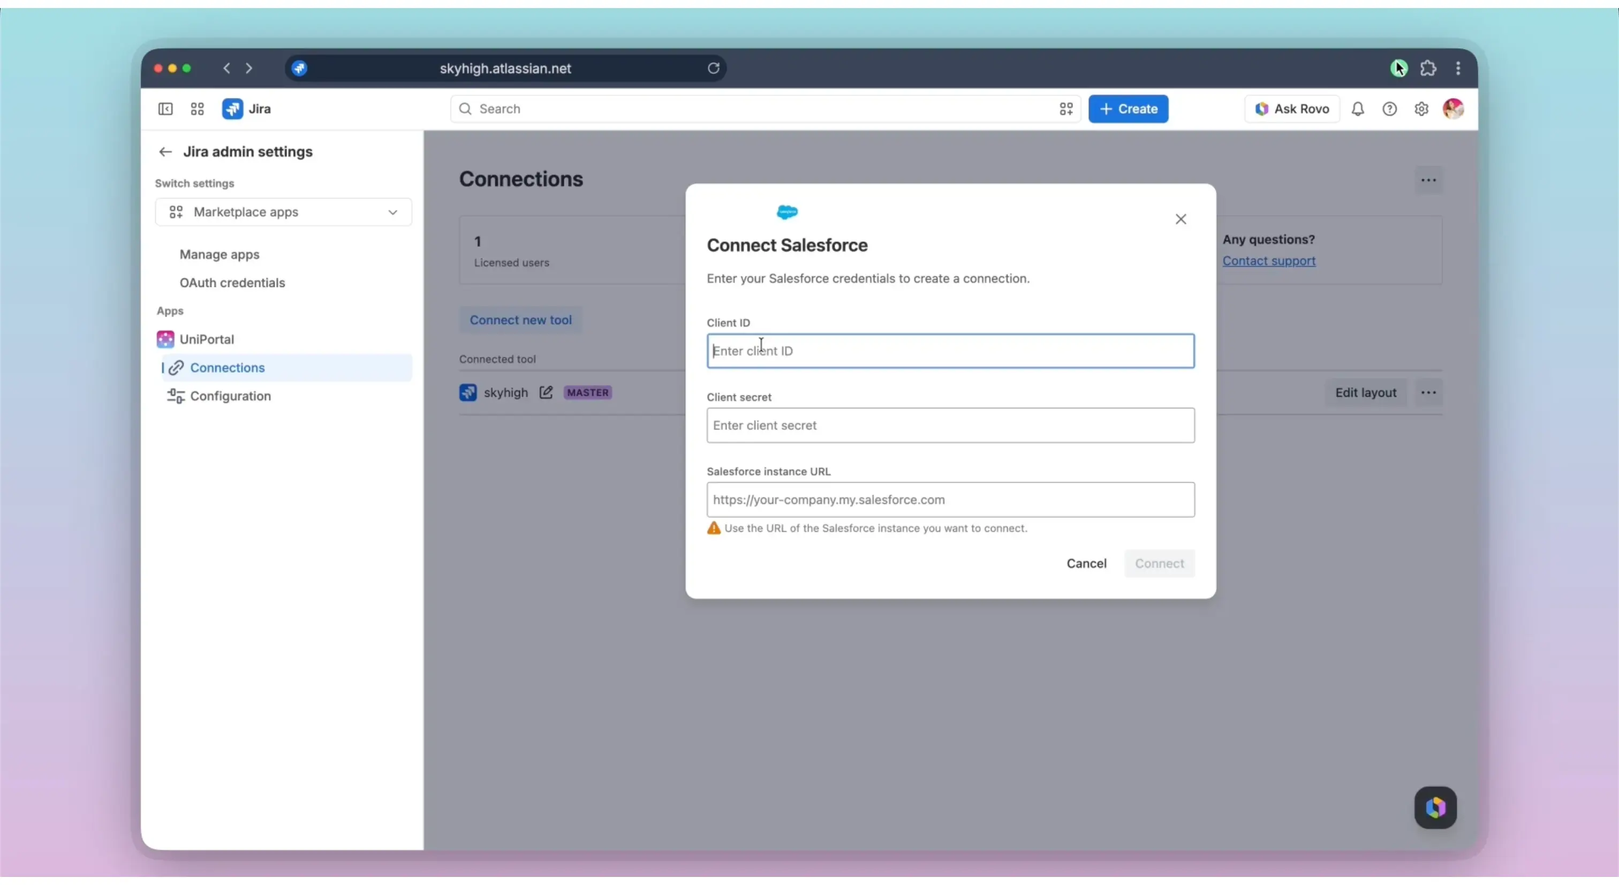Click the MASTER badge
The width and height of the screenshot is (1619, 885).
tap(588, 393)
